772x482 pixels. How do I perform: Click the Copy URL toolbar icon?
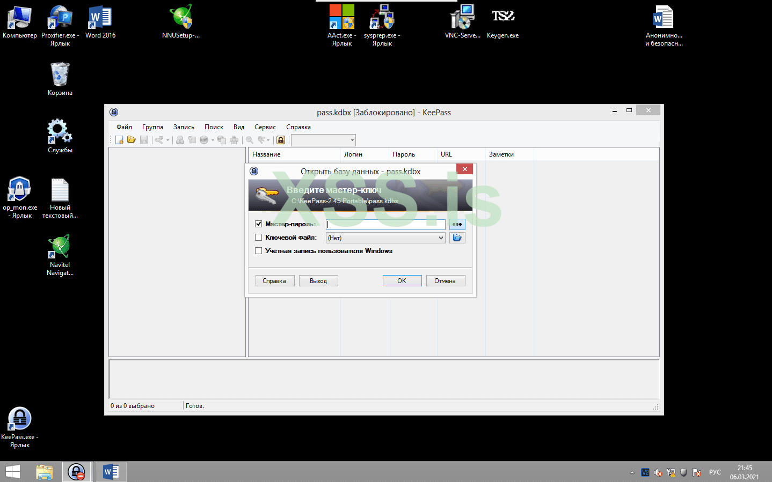(222, 140)
